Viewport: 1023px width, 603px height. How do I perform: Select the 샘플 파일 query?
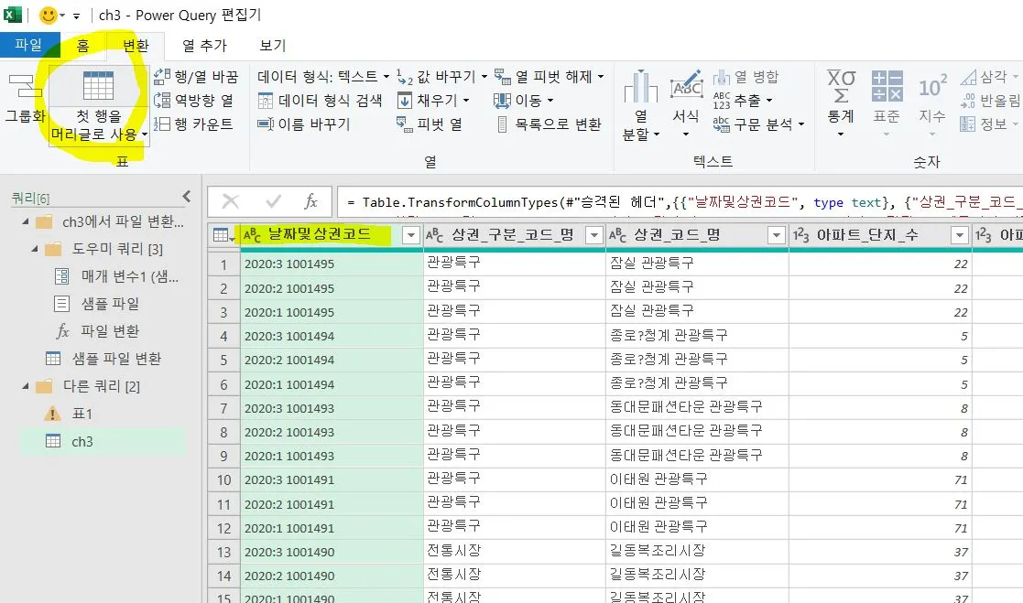pyautogui.click(x=98, y=304)
